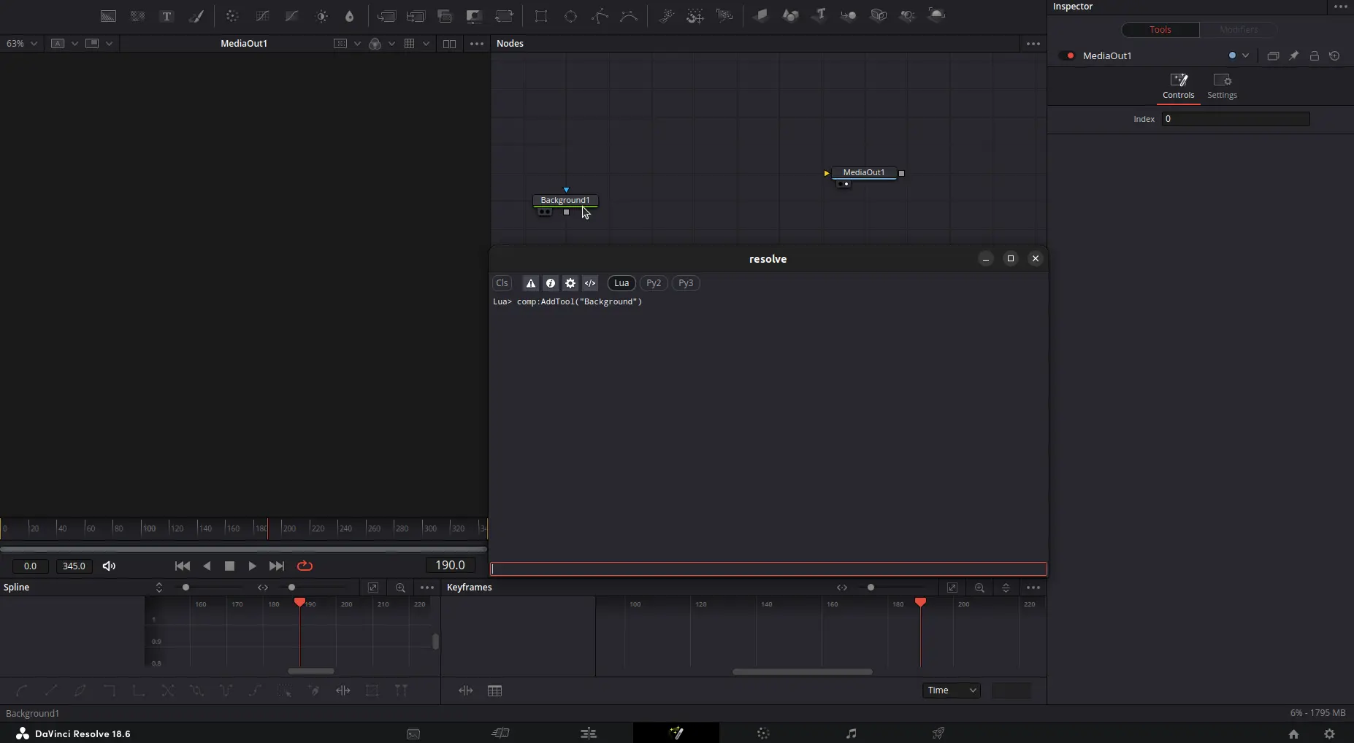1354x743 pixels.
Task: Open the Deliver rocket page
Action: point(938,734)
